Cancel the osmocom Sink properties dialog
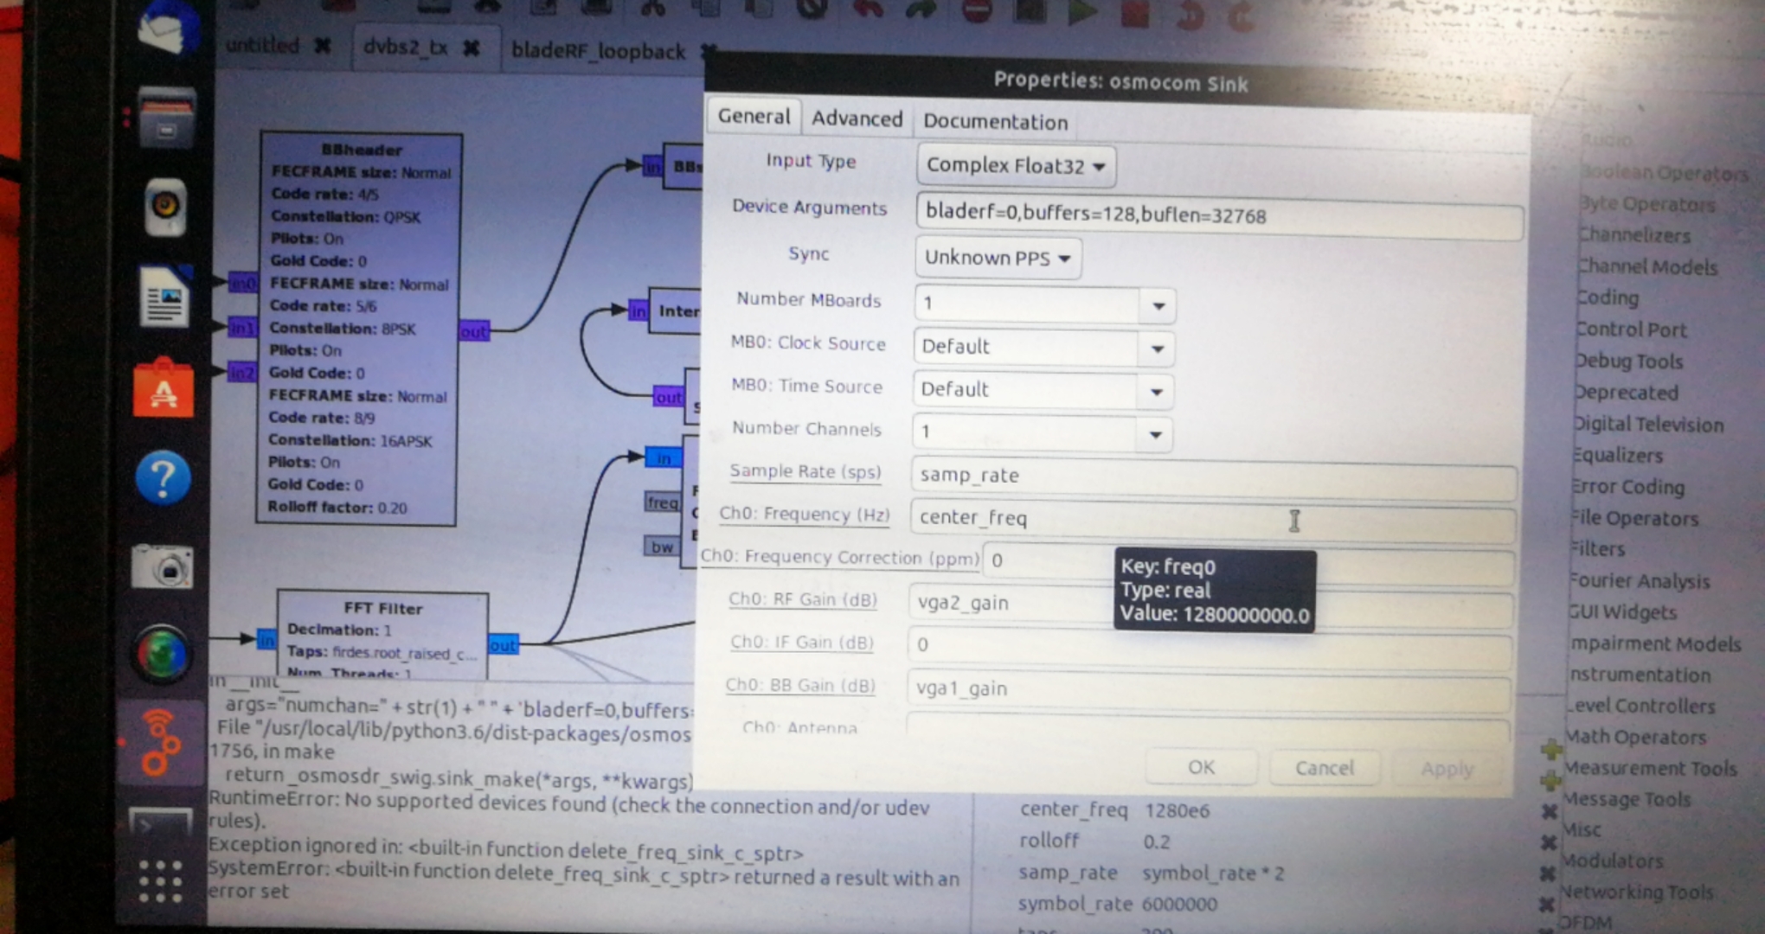The width and height of the screenshot is (1765, 934). [1324, 768]
